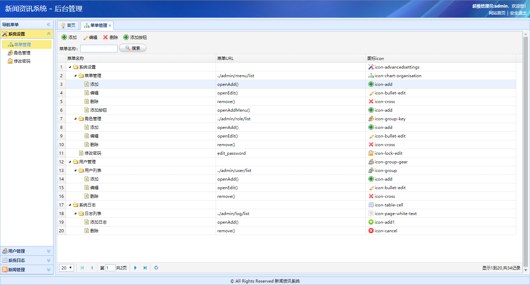The image size is (530, 285).
Task: Click the refresh icon in pagination bar
Action: (x=156, y=268)
